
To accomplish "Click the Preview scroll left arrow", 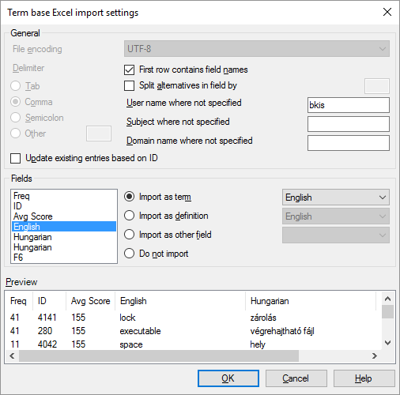I will click(x=12, y=356).
